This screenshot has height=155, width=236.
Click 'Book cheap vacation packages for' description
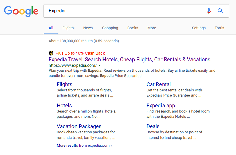click(86, 135)
